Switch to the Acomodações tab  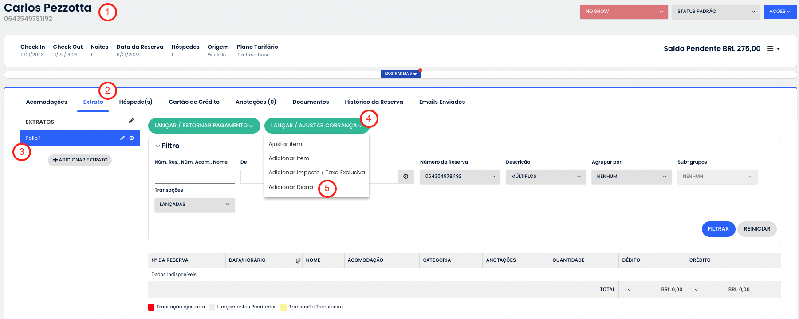click(47, 102)
